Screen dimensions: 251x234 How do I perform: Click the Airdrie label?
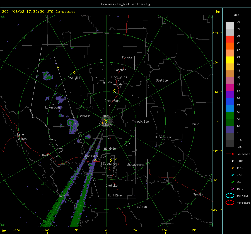(x=110, y=149)
